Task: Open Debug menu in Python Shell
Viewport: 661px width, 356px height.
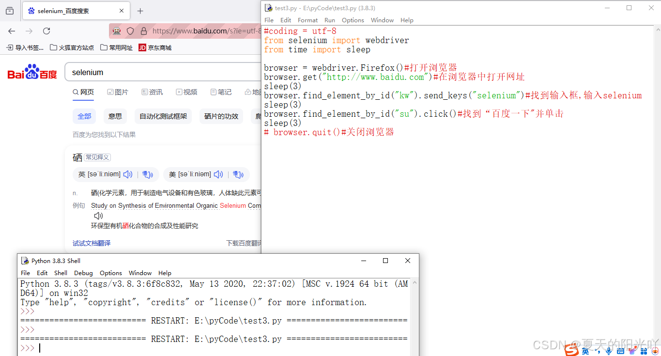Action: (x=83, y=273)
